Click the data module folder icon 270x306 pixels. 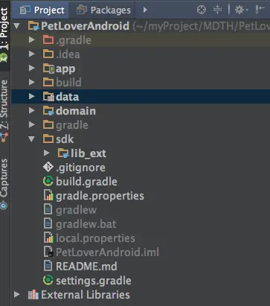(48, 97)
